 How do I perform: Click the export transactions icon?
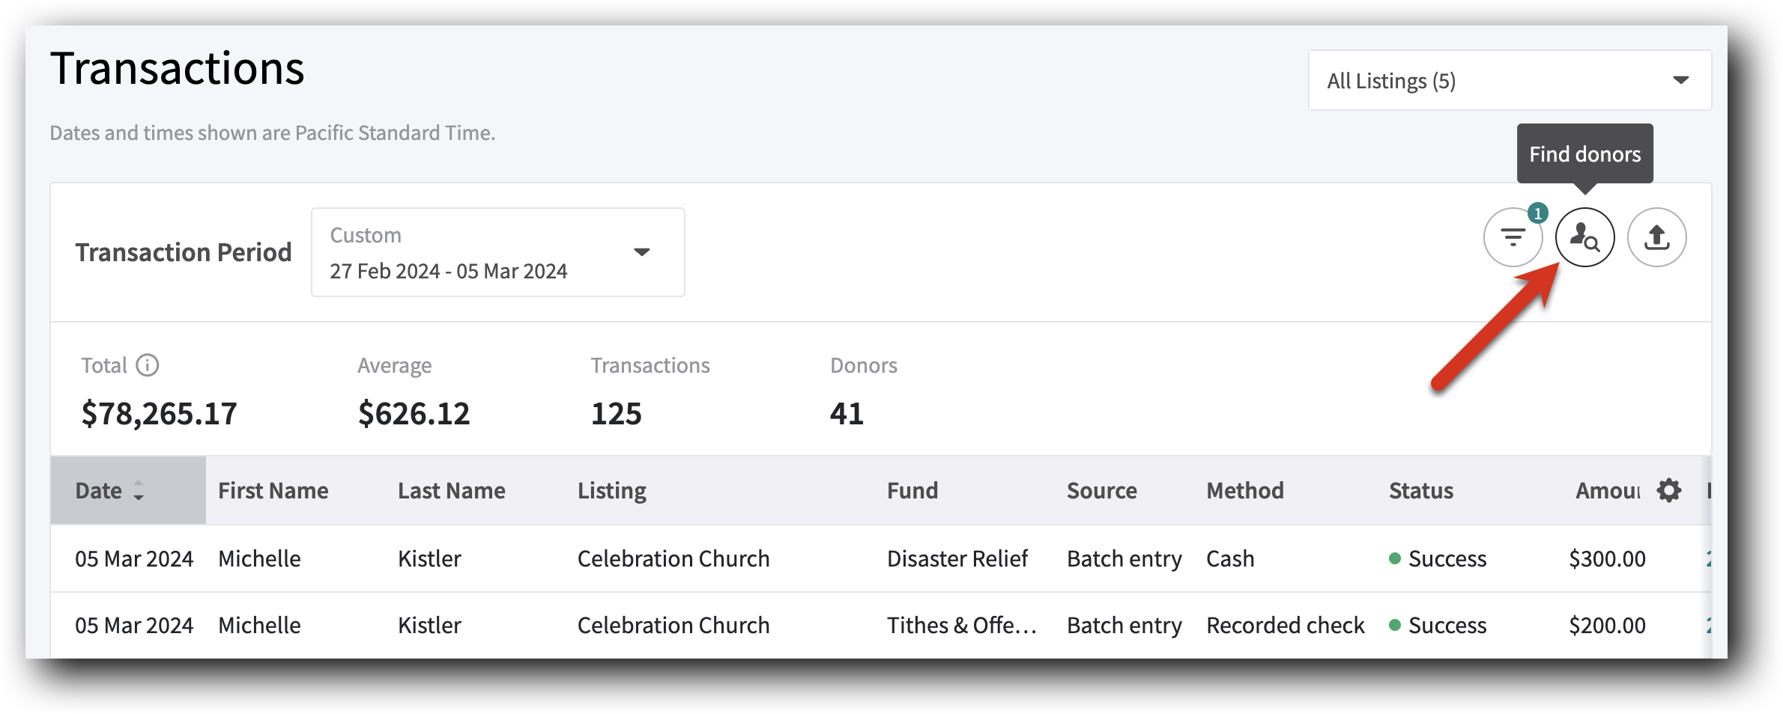(x=1656, y=237)
